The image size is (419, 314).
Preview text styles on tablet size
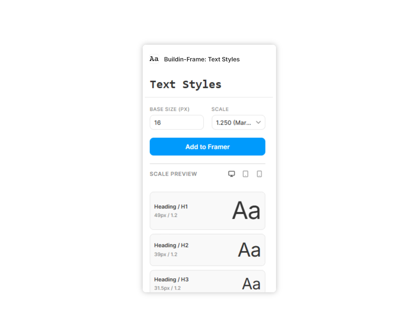click(x=245, y=174)
